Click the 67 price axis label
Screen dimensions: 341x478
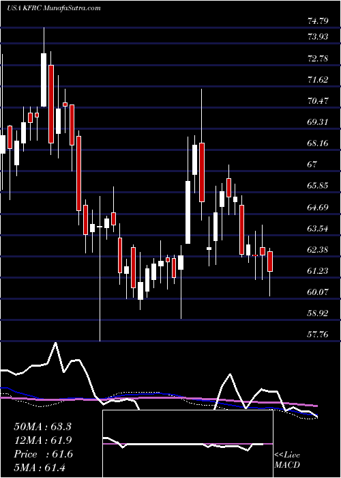(x=312, y=165)
